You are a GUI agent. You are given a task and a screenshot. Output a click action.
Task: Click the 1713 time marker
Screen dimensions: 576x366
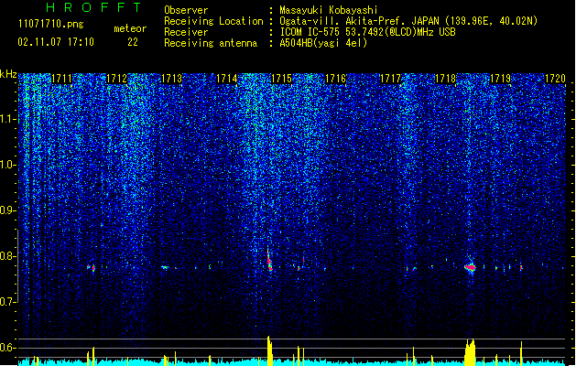(x=171, y=79)
